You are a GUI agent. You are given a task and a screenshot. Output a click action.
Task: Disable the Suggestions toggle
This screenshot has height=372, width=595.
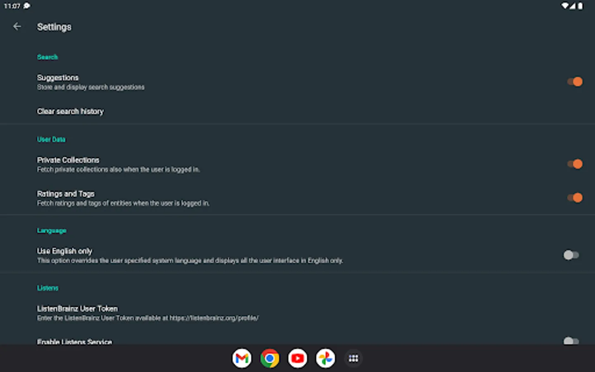point(574,82)
